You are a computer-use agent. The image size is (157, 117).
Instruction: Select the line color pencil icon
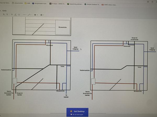coord(15,15)
